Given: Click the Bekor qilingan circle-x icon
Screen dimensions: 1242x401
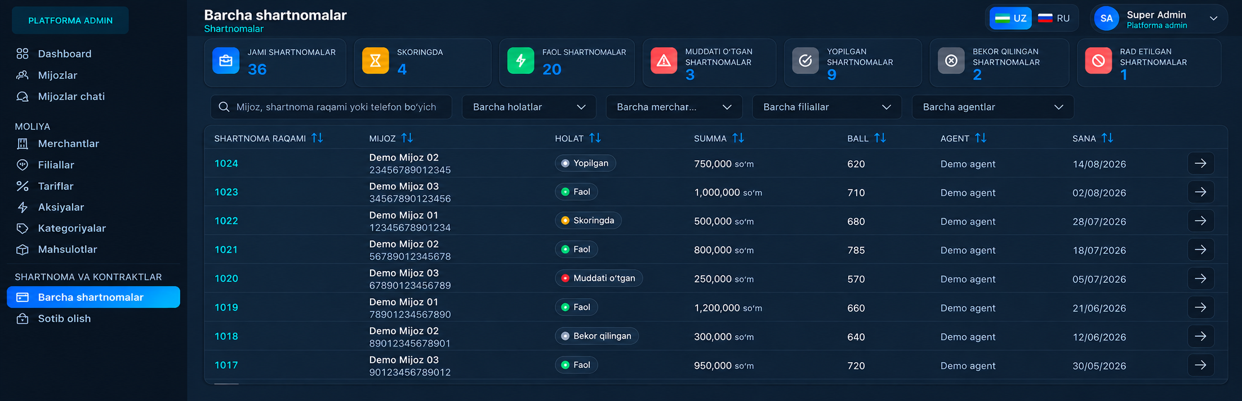Looking at the screenshot, I should click(951, 61).
